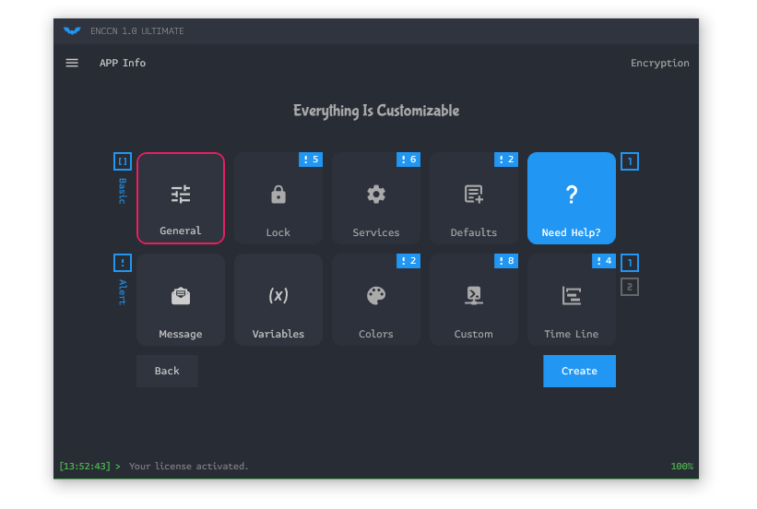Click the vertical Alert label
757x509 pixels.
coord(123,291)
